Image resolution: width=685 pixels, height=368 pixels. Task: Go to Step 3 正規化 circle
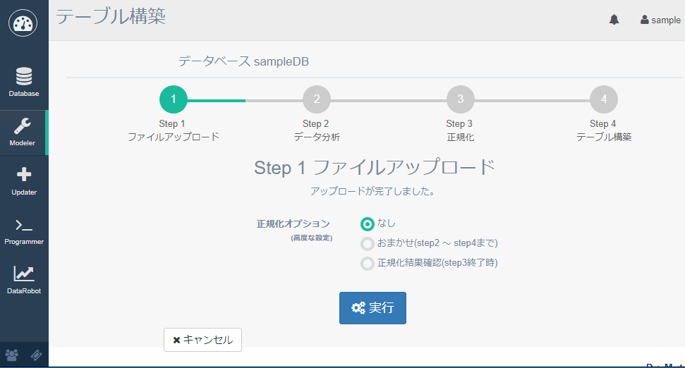coord(460,99)
